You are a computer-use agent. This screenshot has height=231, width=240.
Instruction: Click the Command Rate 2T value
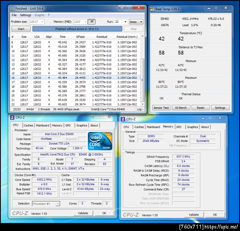[183, 190]
